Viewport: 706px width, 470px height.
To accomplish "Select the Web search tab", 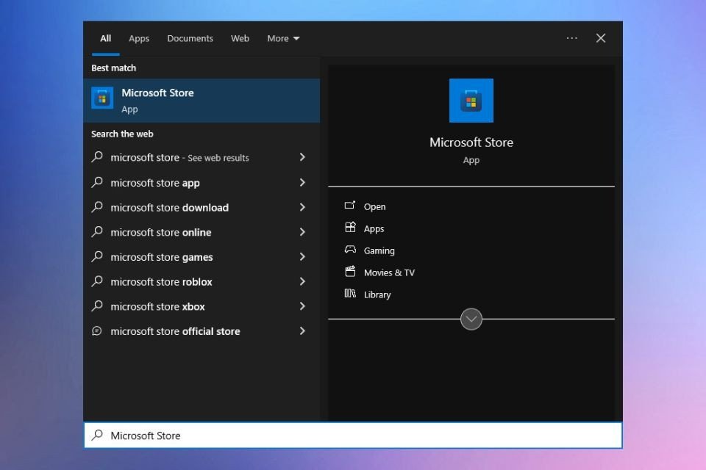I will [240, 38].
